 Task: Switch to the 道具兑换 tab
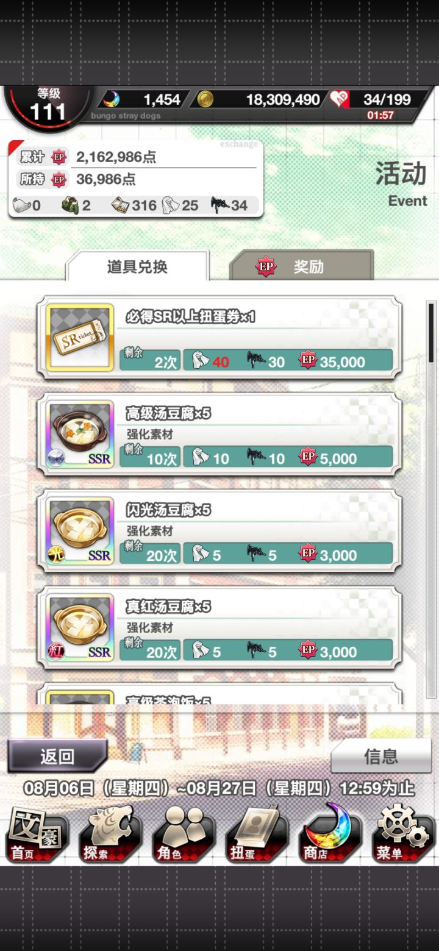click(x=137, y=266)
